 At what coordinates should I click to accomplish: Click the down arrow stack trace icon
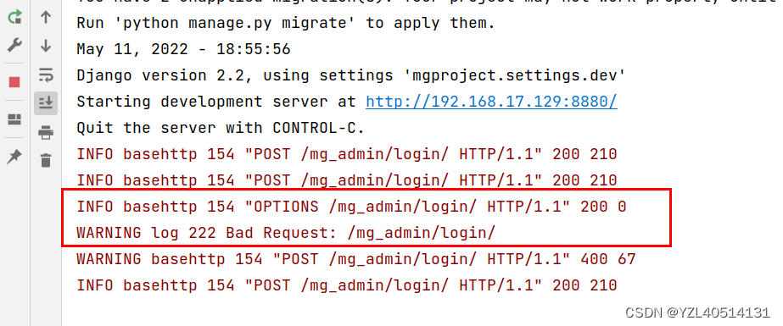[46, 46]
